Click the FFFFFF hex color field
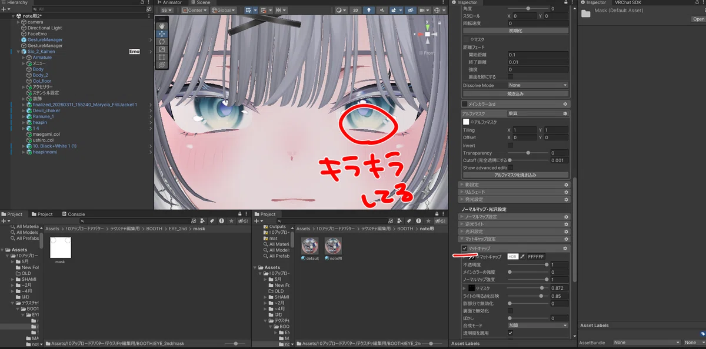The width and height of the screenshot is (706, 349). (x=536, y=257)
